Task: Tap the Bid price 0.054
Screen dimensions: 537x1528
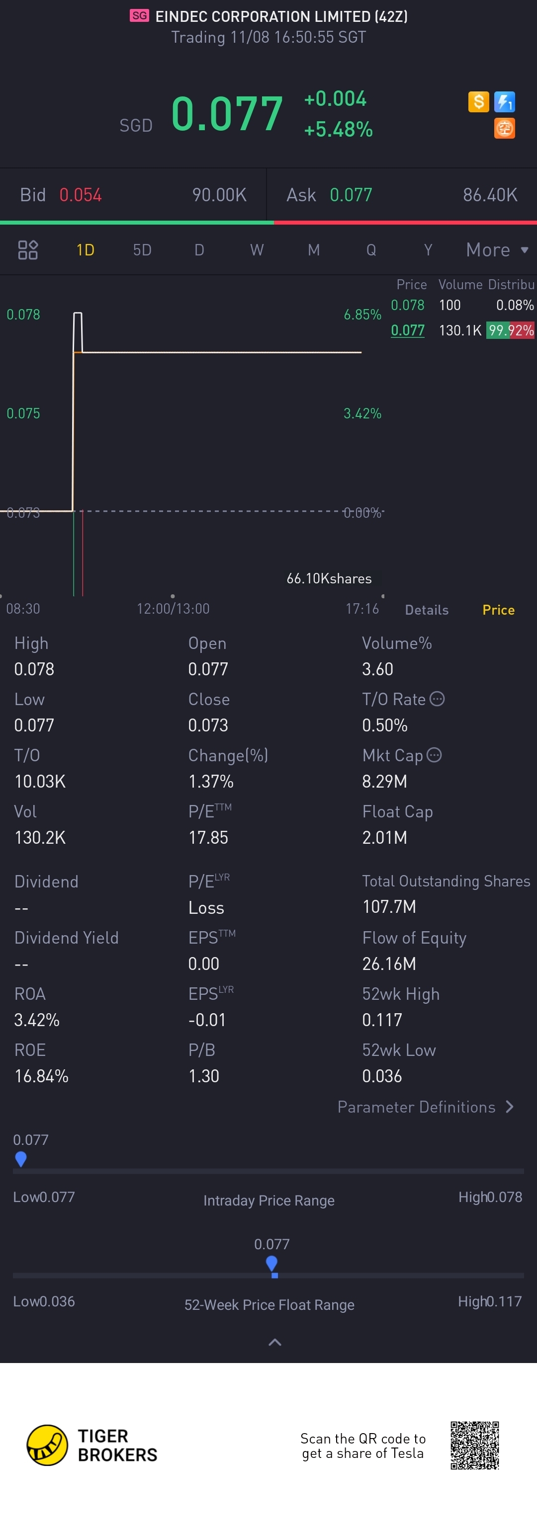Action: click(x=81, y=195)
